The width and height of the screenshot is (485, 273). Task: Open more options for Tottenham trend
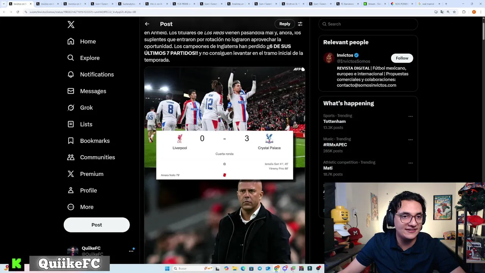point(410,116)
